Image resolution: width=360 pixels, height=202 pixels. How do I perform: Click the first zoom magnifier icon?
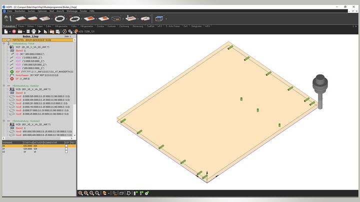(x=80, y=193)
